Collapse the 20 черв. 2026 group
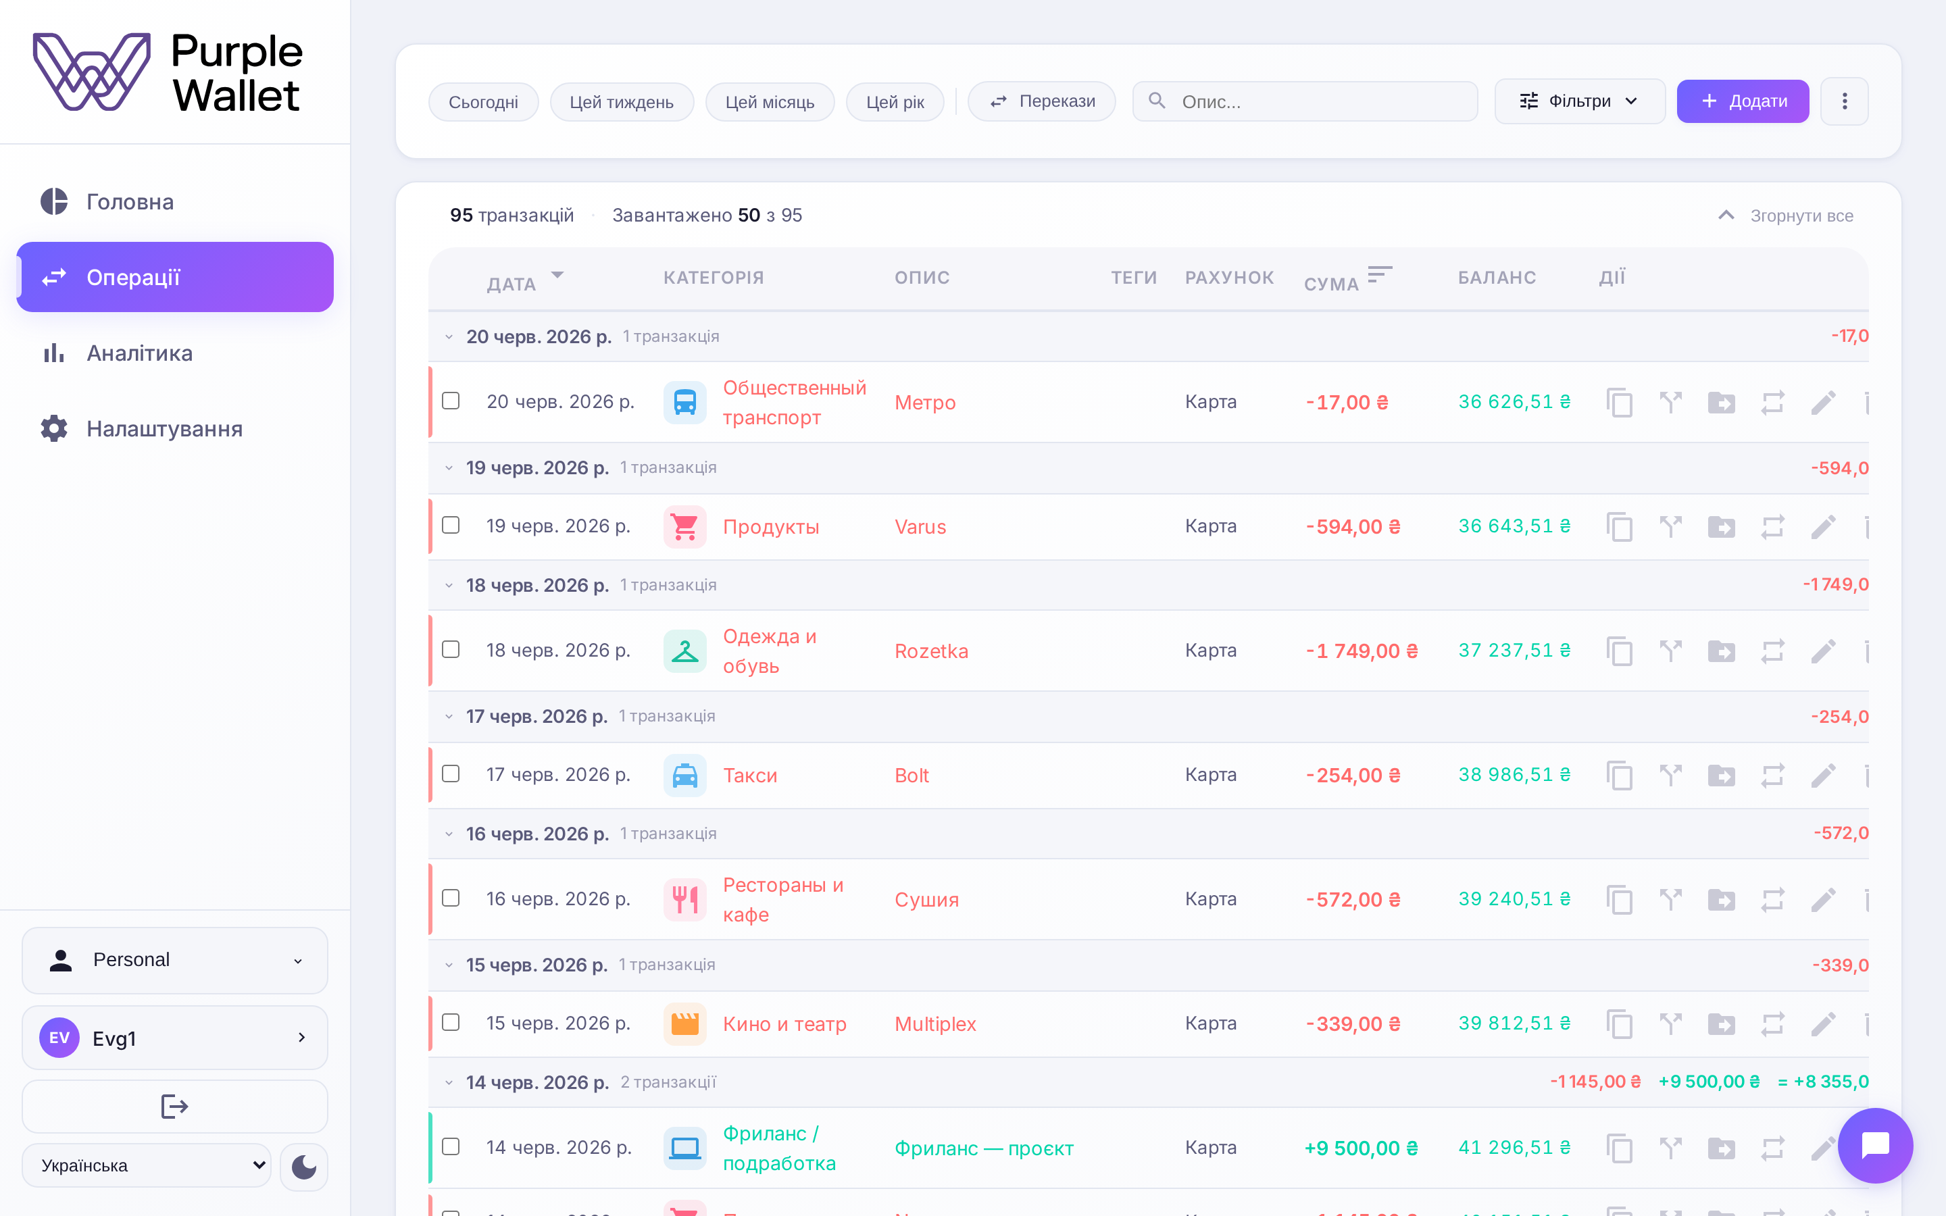The width and height of the screenshot is (1946, 1216). pyautogui.click(x=449, y=337)
